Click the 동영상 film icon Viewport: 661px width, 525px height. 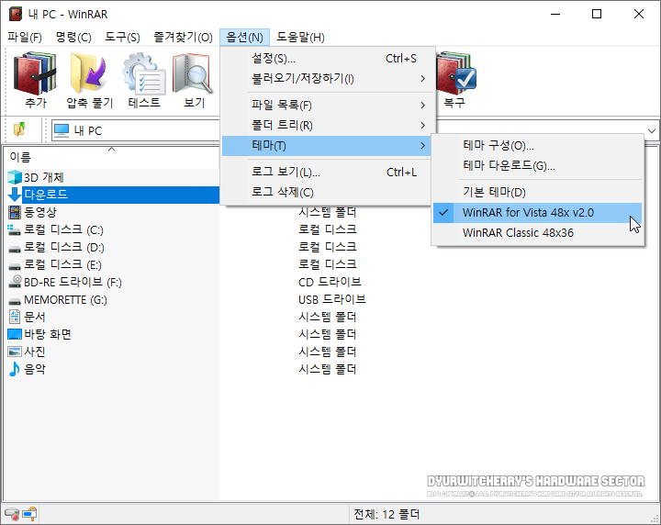tap(15, 212)
